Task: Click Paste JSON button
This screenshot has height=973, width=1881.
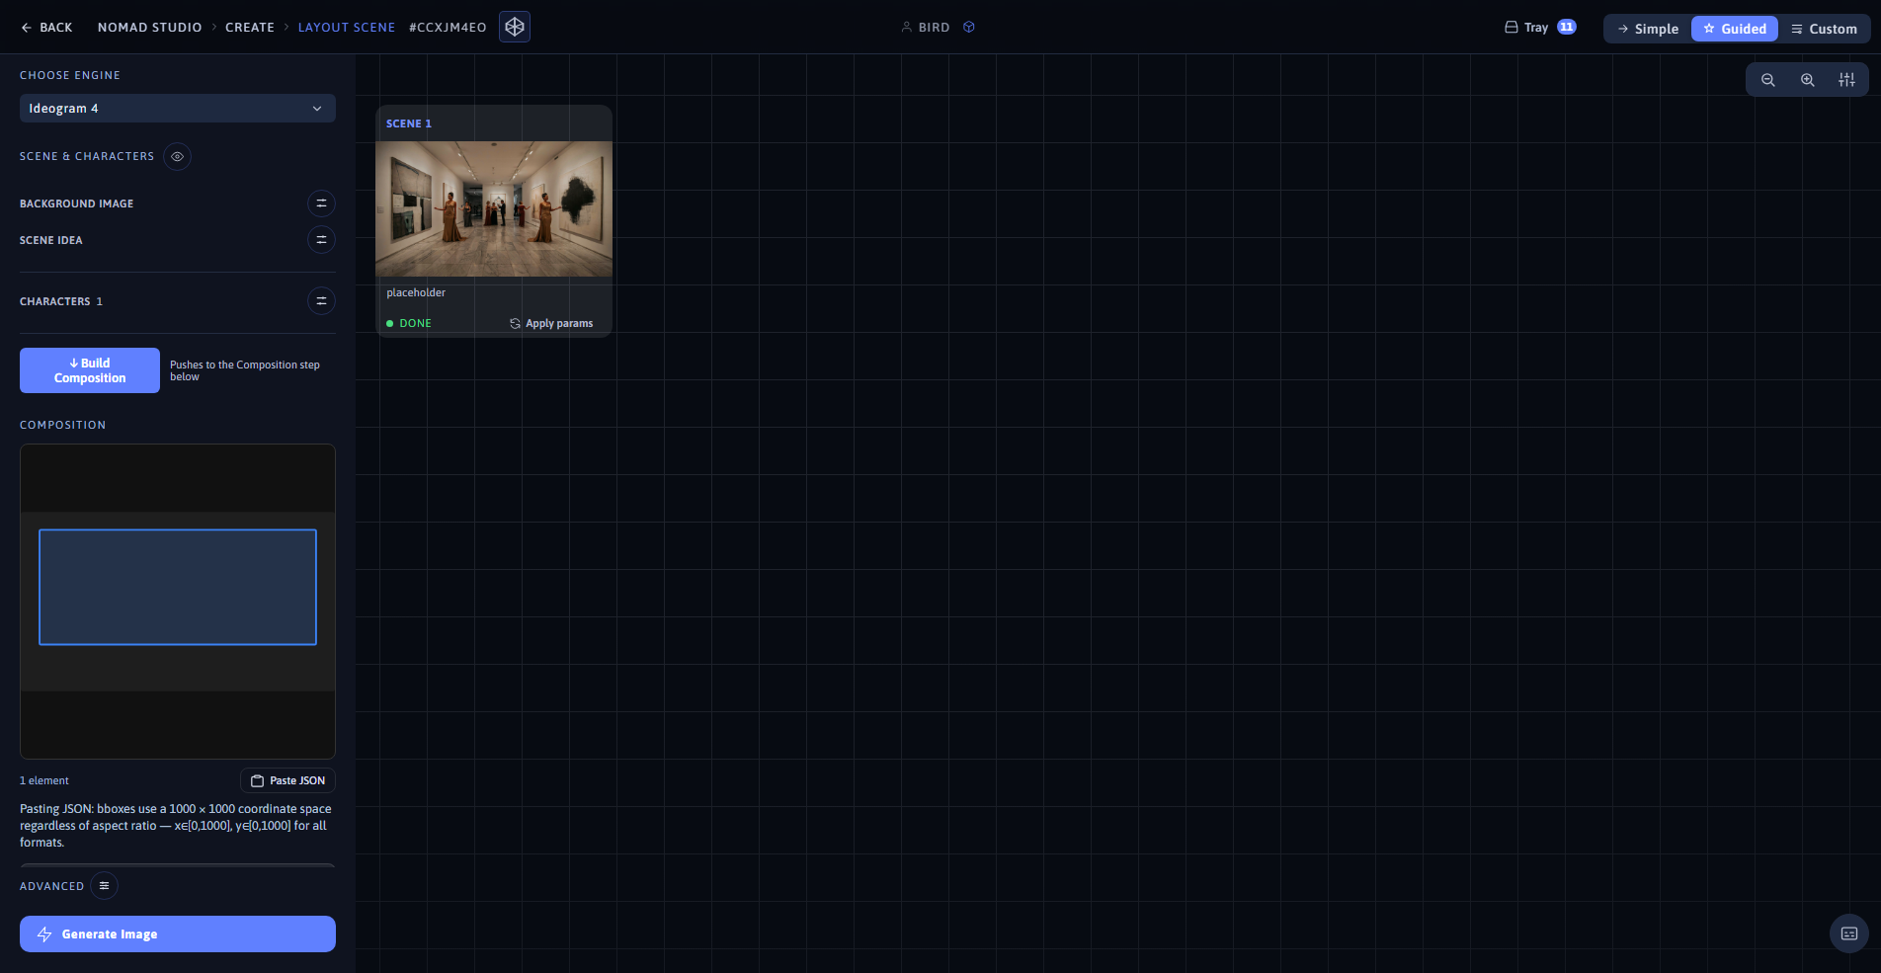Action: 287,780
